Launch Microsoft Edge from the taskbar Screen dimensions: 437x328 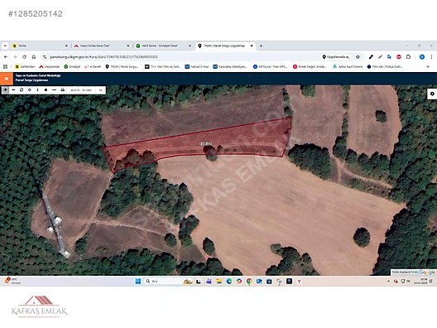click(x=229, y=281)
